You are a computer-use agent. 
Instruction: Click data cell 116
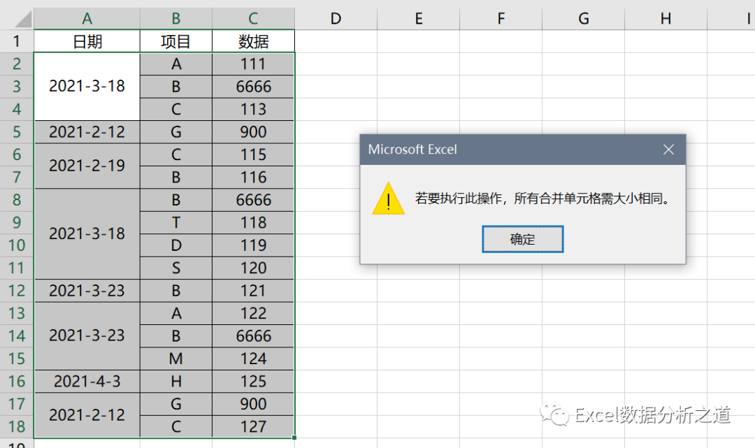(x=253, y=177)
